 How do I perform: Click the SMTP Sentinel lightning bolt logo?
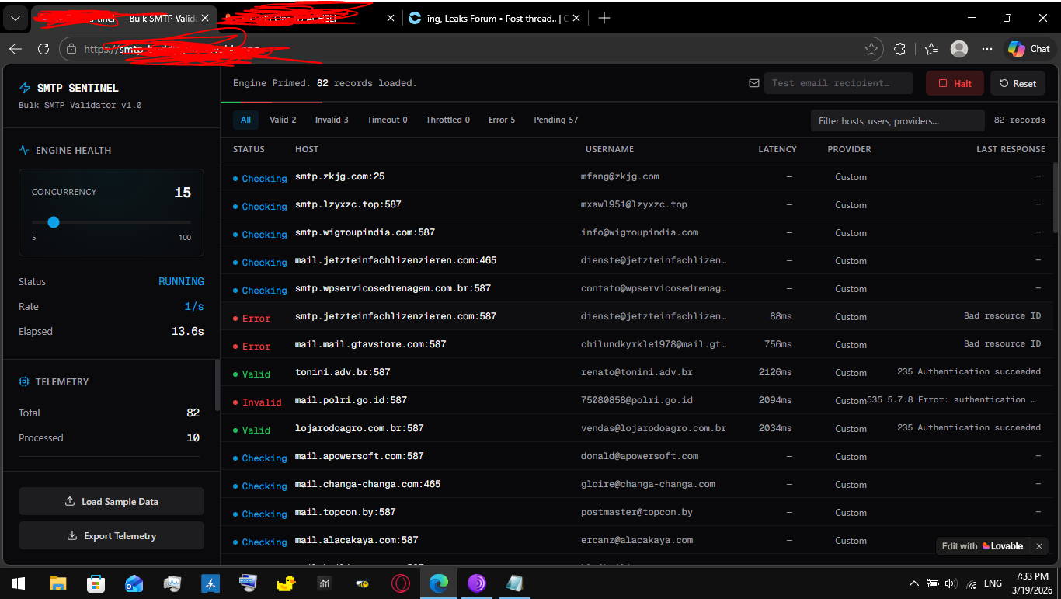[x=24, y=88]
